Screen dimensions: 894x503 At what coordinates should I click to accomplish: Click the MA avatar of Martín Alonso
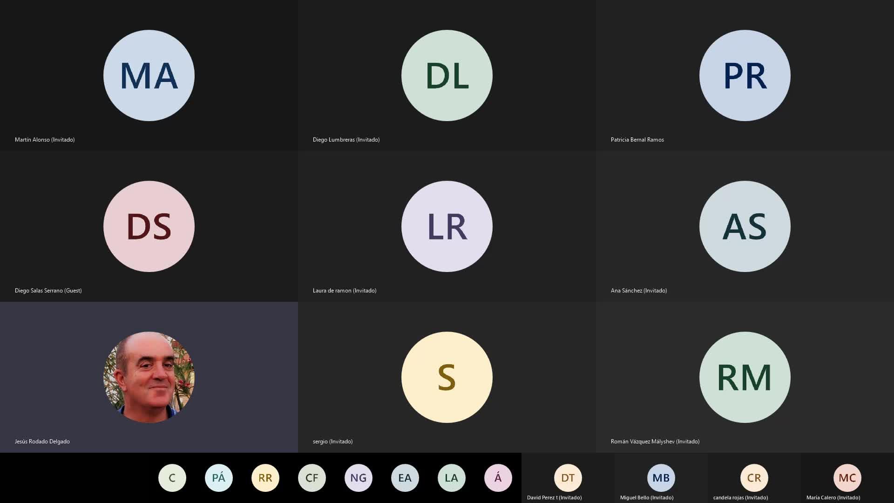149,75
